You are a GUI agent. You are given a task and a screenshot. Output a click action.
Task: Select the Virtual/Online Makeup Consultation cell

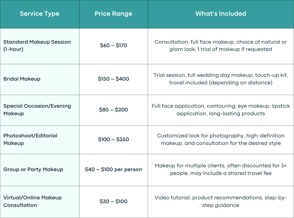point(40,202)
